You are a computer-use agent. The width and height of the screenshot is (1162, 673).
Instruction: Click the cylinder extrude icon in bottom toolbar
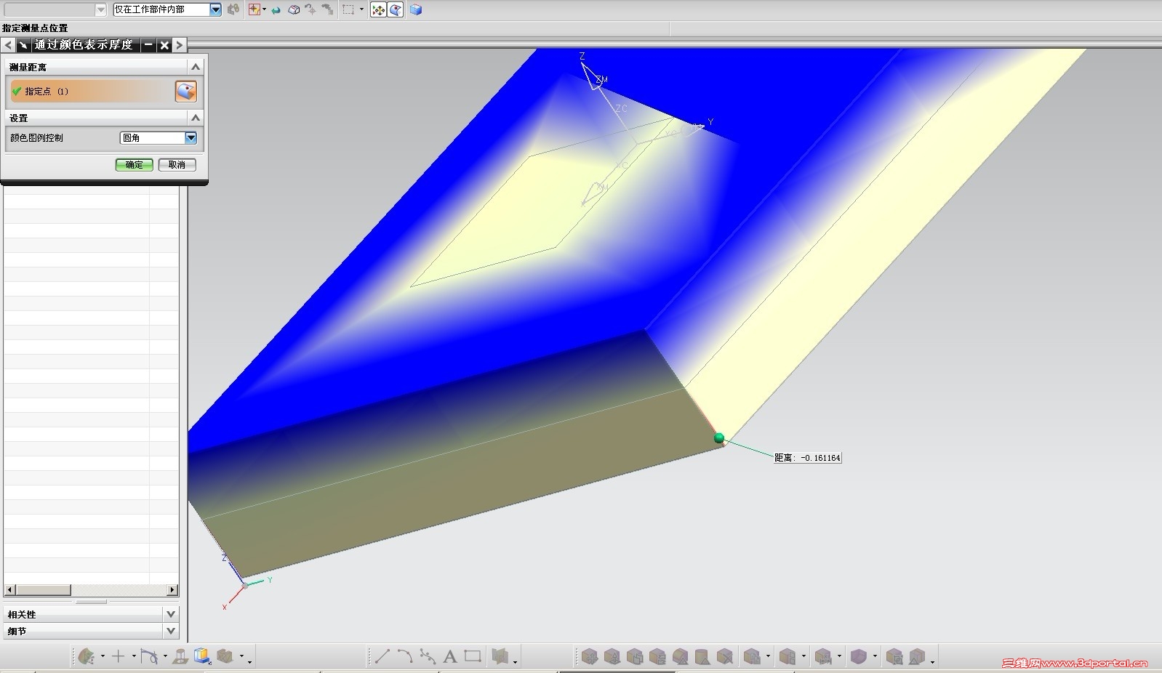click(x=181, y=657)
